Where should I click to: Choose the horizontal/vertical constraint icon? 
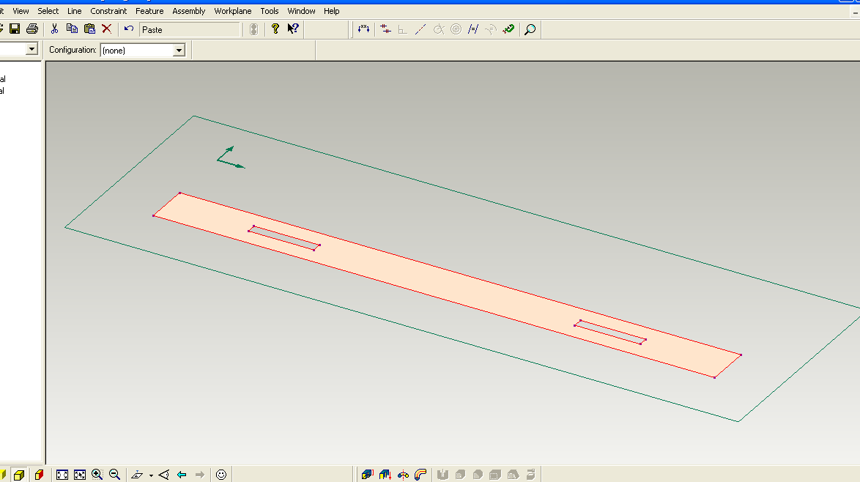pos(385,29)
